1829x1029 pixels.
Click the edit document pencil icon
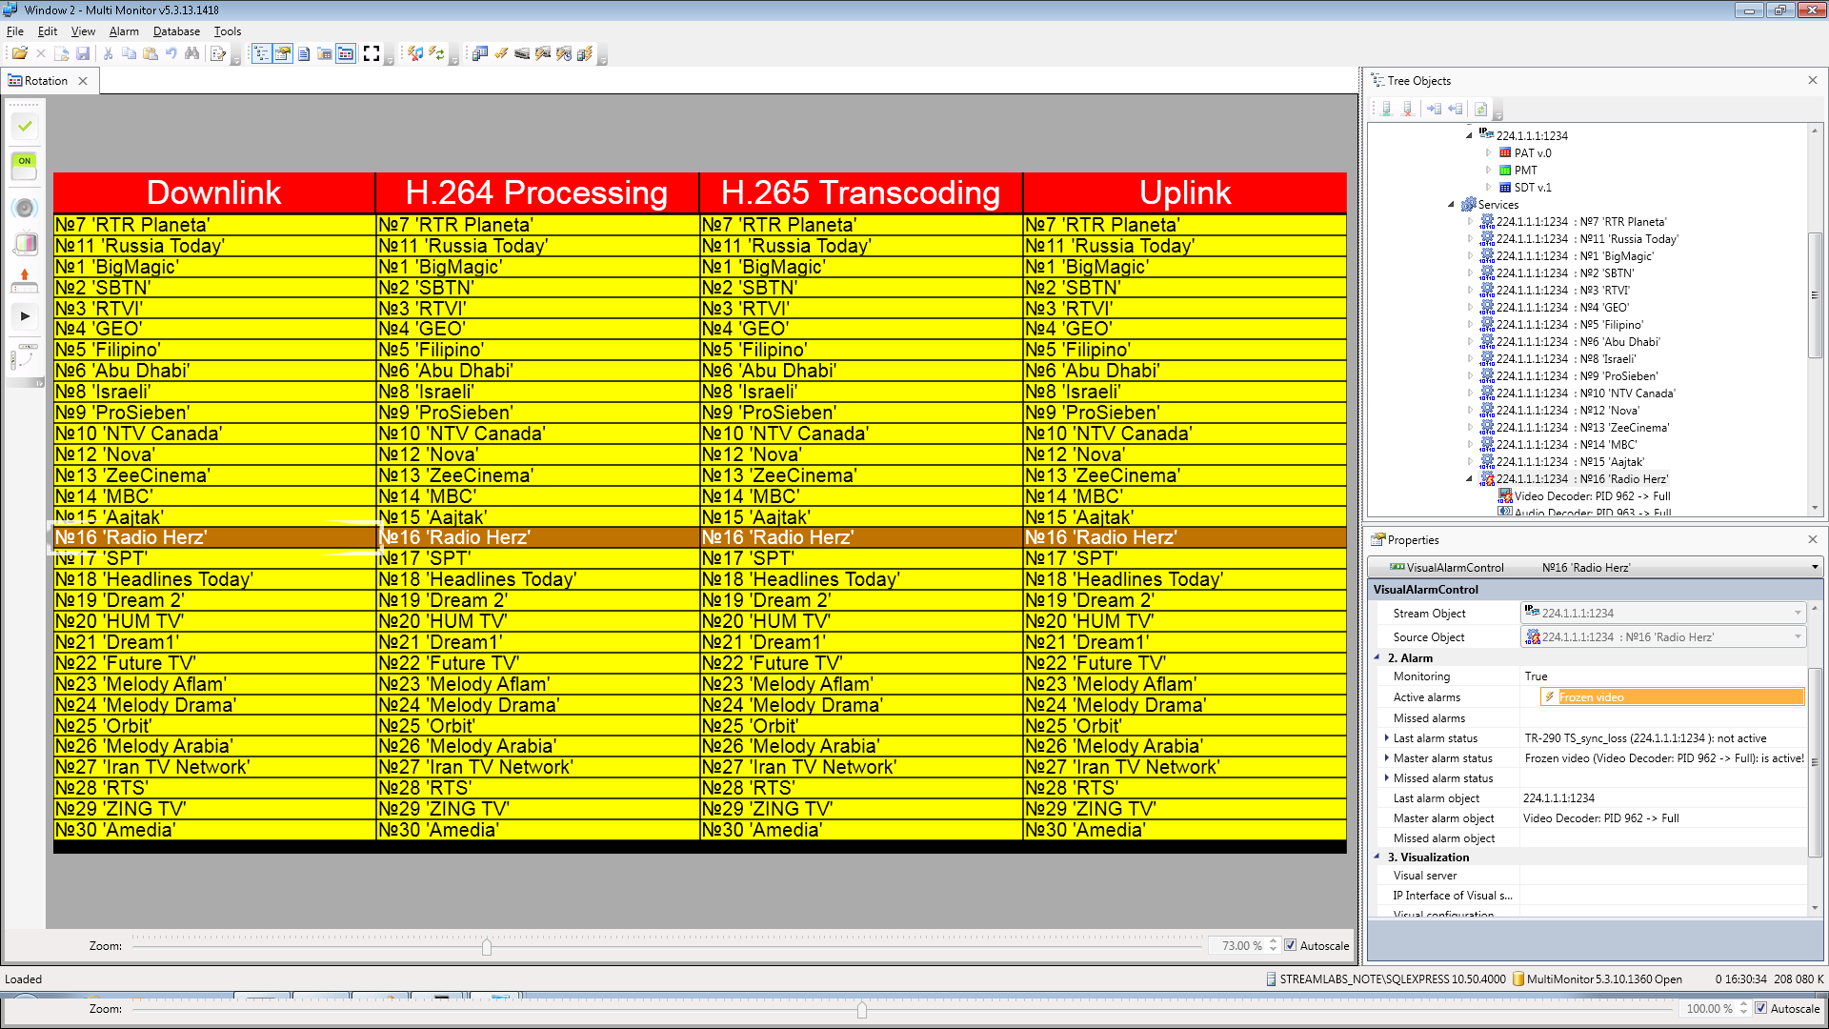coord(218,54)
